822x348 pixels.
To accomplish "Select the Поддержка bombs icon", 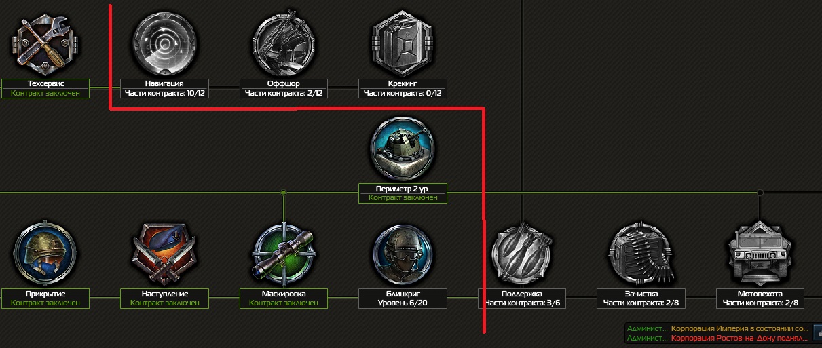I will [522, 254].
